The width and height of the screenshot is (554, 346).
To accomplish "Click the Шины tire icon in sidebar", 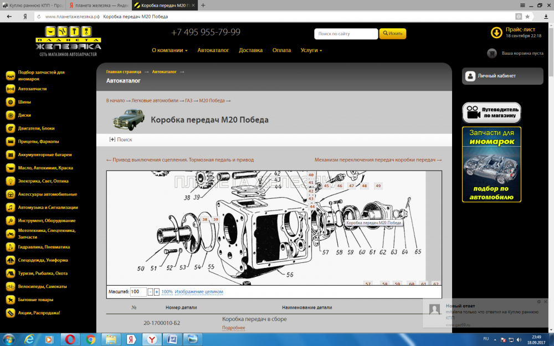I will 10,102.
